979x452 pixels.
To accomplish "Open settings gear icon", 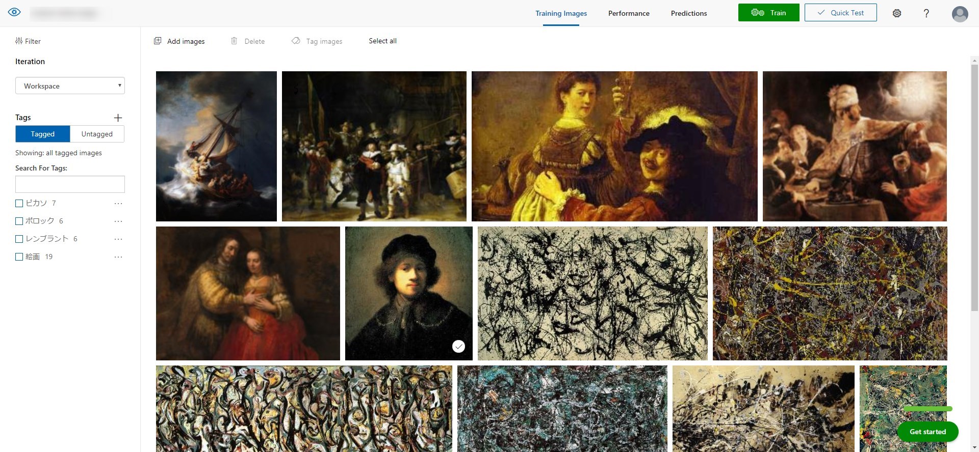I will pos(897,13).
